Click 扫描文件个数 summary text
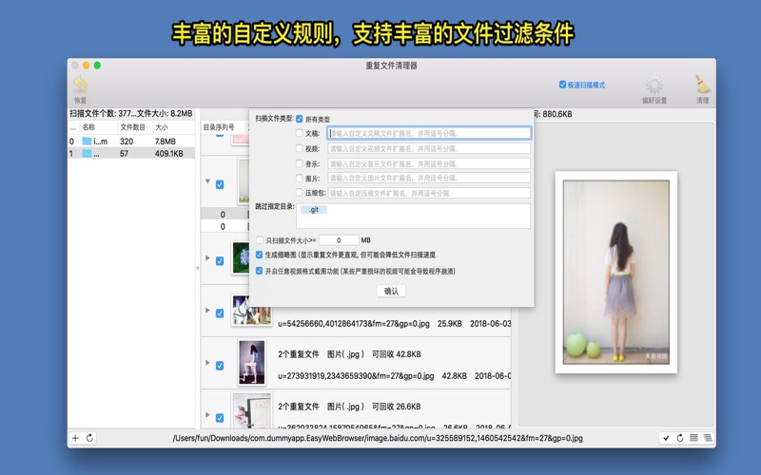761x475 pixels. click(x=131, y=113)
